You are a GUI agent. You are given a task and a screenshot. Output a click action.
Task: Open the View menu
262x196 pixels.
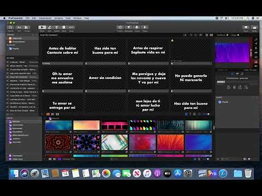click(68, 18)
